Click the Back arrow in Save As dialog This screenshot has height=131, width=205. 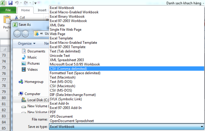click(17, 34)
